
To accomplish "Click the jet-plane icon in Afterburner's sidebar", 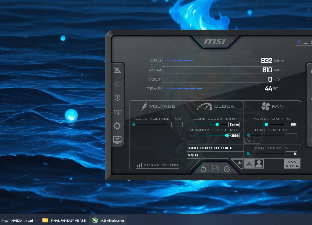I will (117, 70).
